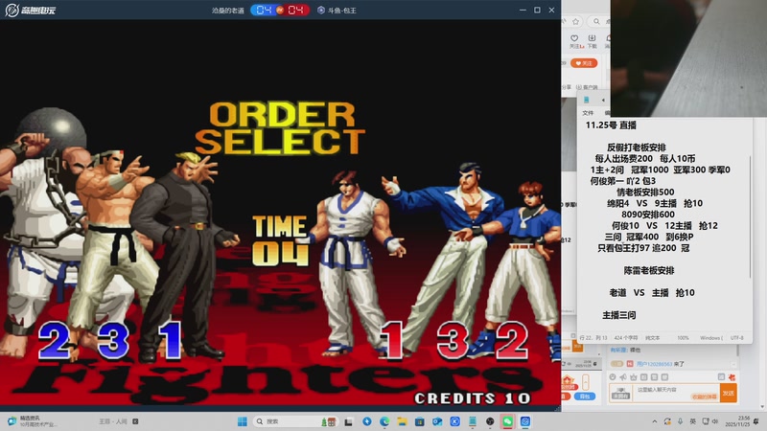Click the taskbar search box

tap(295, 421)
